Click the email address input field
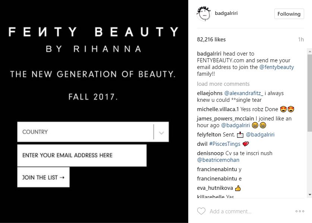Image resolution: width=312 pixels, height=223 pixels. click(82, 155)
